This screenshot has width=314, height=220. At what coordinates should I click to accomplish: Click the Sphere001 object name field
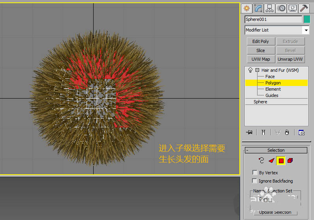click(x=273, y=19)
